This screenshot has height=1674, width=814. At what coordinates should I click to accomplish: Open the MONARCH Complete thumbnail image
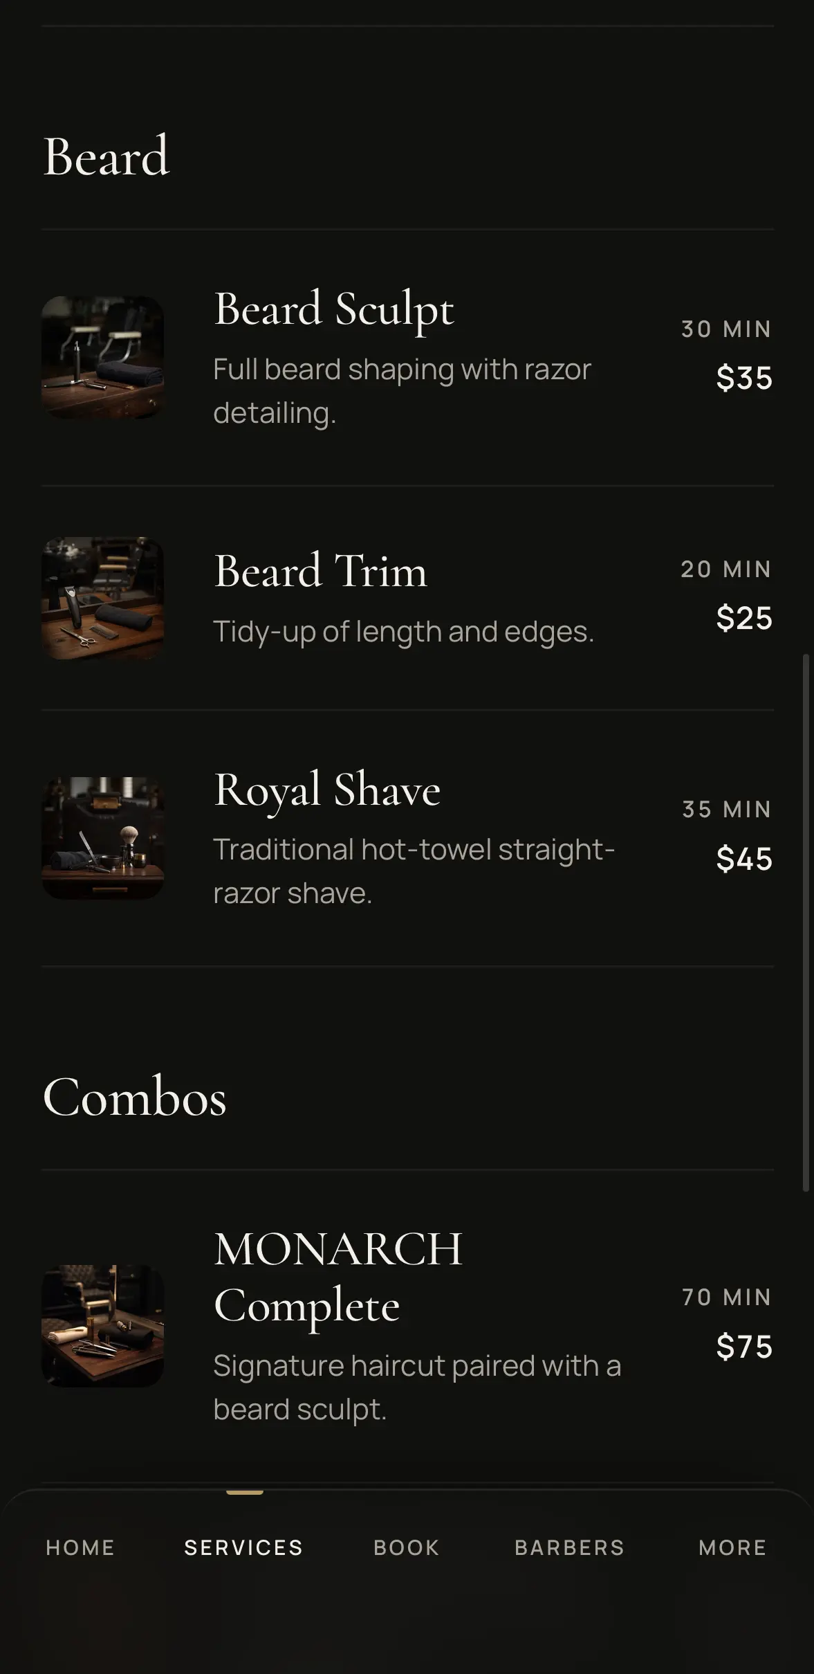(x=103, y=1326)
